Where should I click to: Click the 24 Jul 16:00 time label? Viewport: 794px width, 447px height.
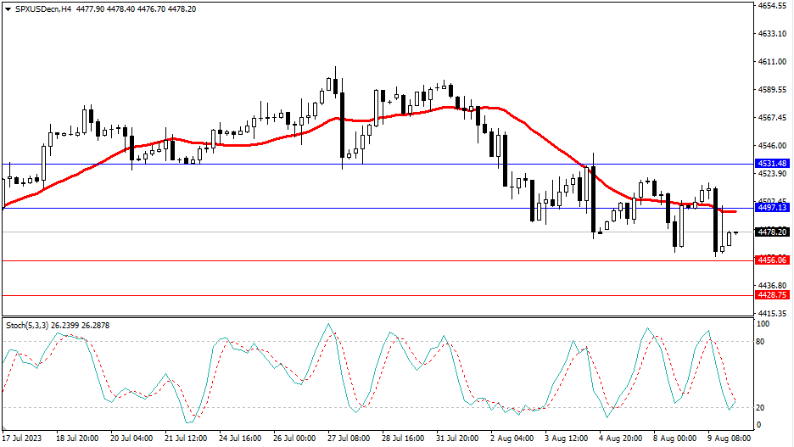click(x=239, y=439)
